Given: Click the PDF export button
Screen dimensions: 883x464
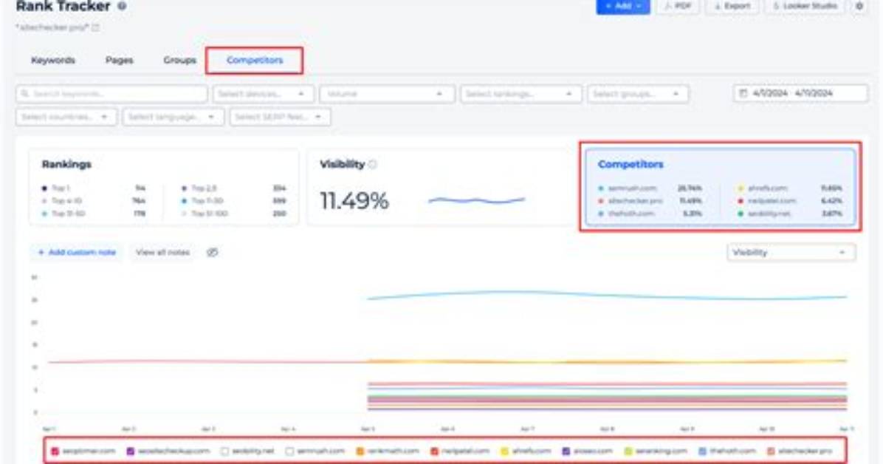Looking at the screenshot, I should [678, 6].
